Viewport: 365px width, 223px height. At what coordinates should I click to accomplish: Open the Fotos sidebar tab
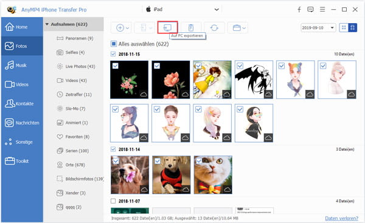point(22,46)
